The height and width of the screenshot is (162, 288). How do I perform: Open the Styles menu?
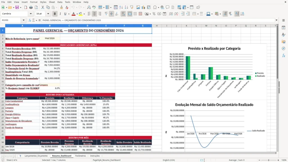pos(43,2)
